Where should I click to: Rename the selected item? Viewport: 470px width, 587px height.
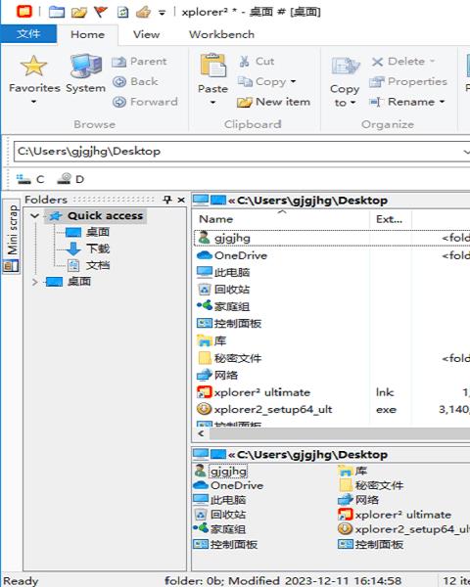click(x=402, y=102)
